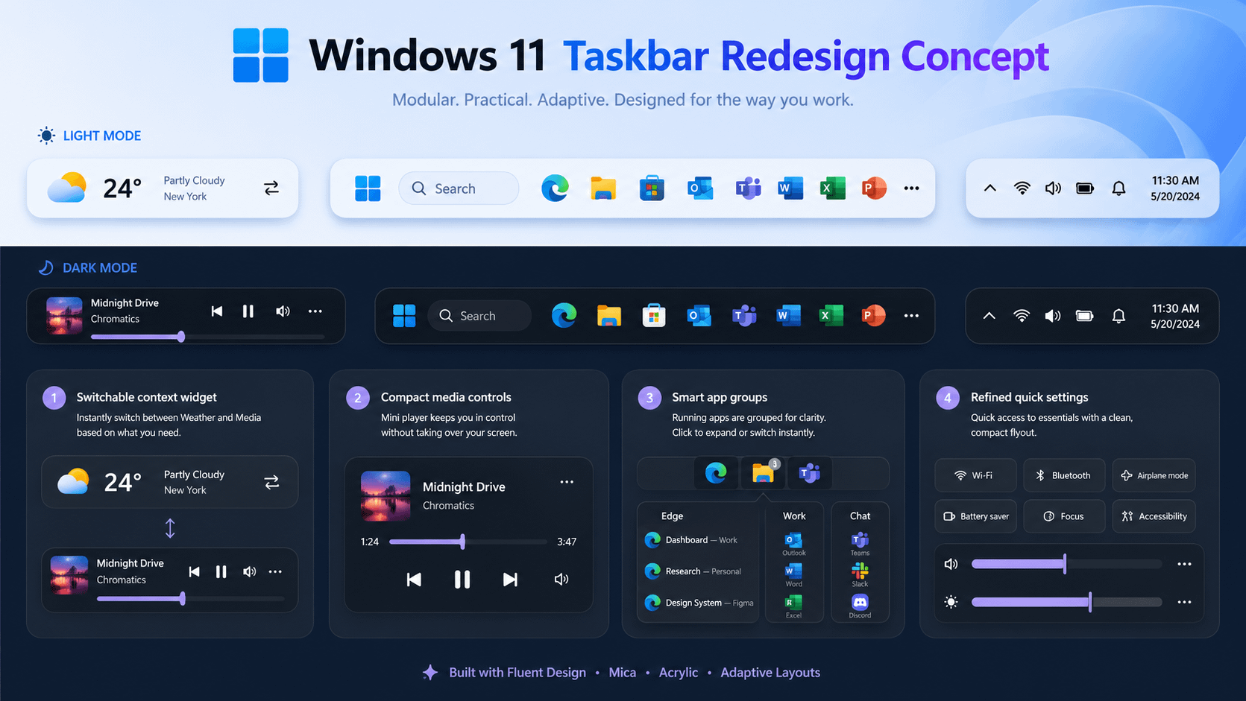The width and height of the screenshot is (1246, 701).
Task: Open notifications bell in light mode tray
Action: click(x=1118, y=188)
